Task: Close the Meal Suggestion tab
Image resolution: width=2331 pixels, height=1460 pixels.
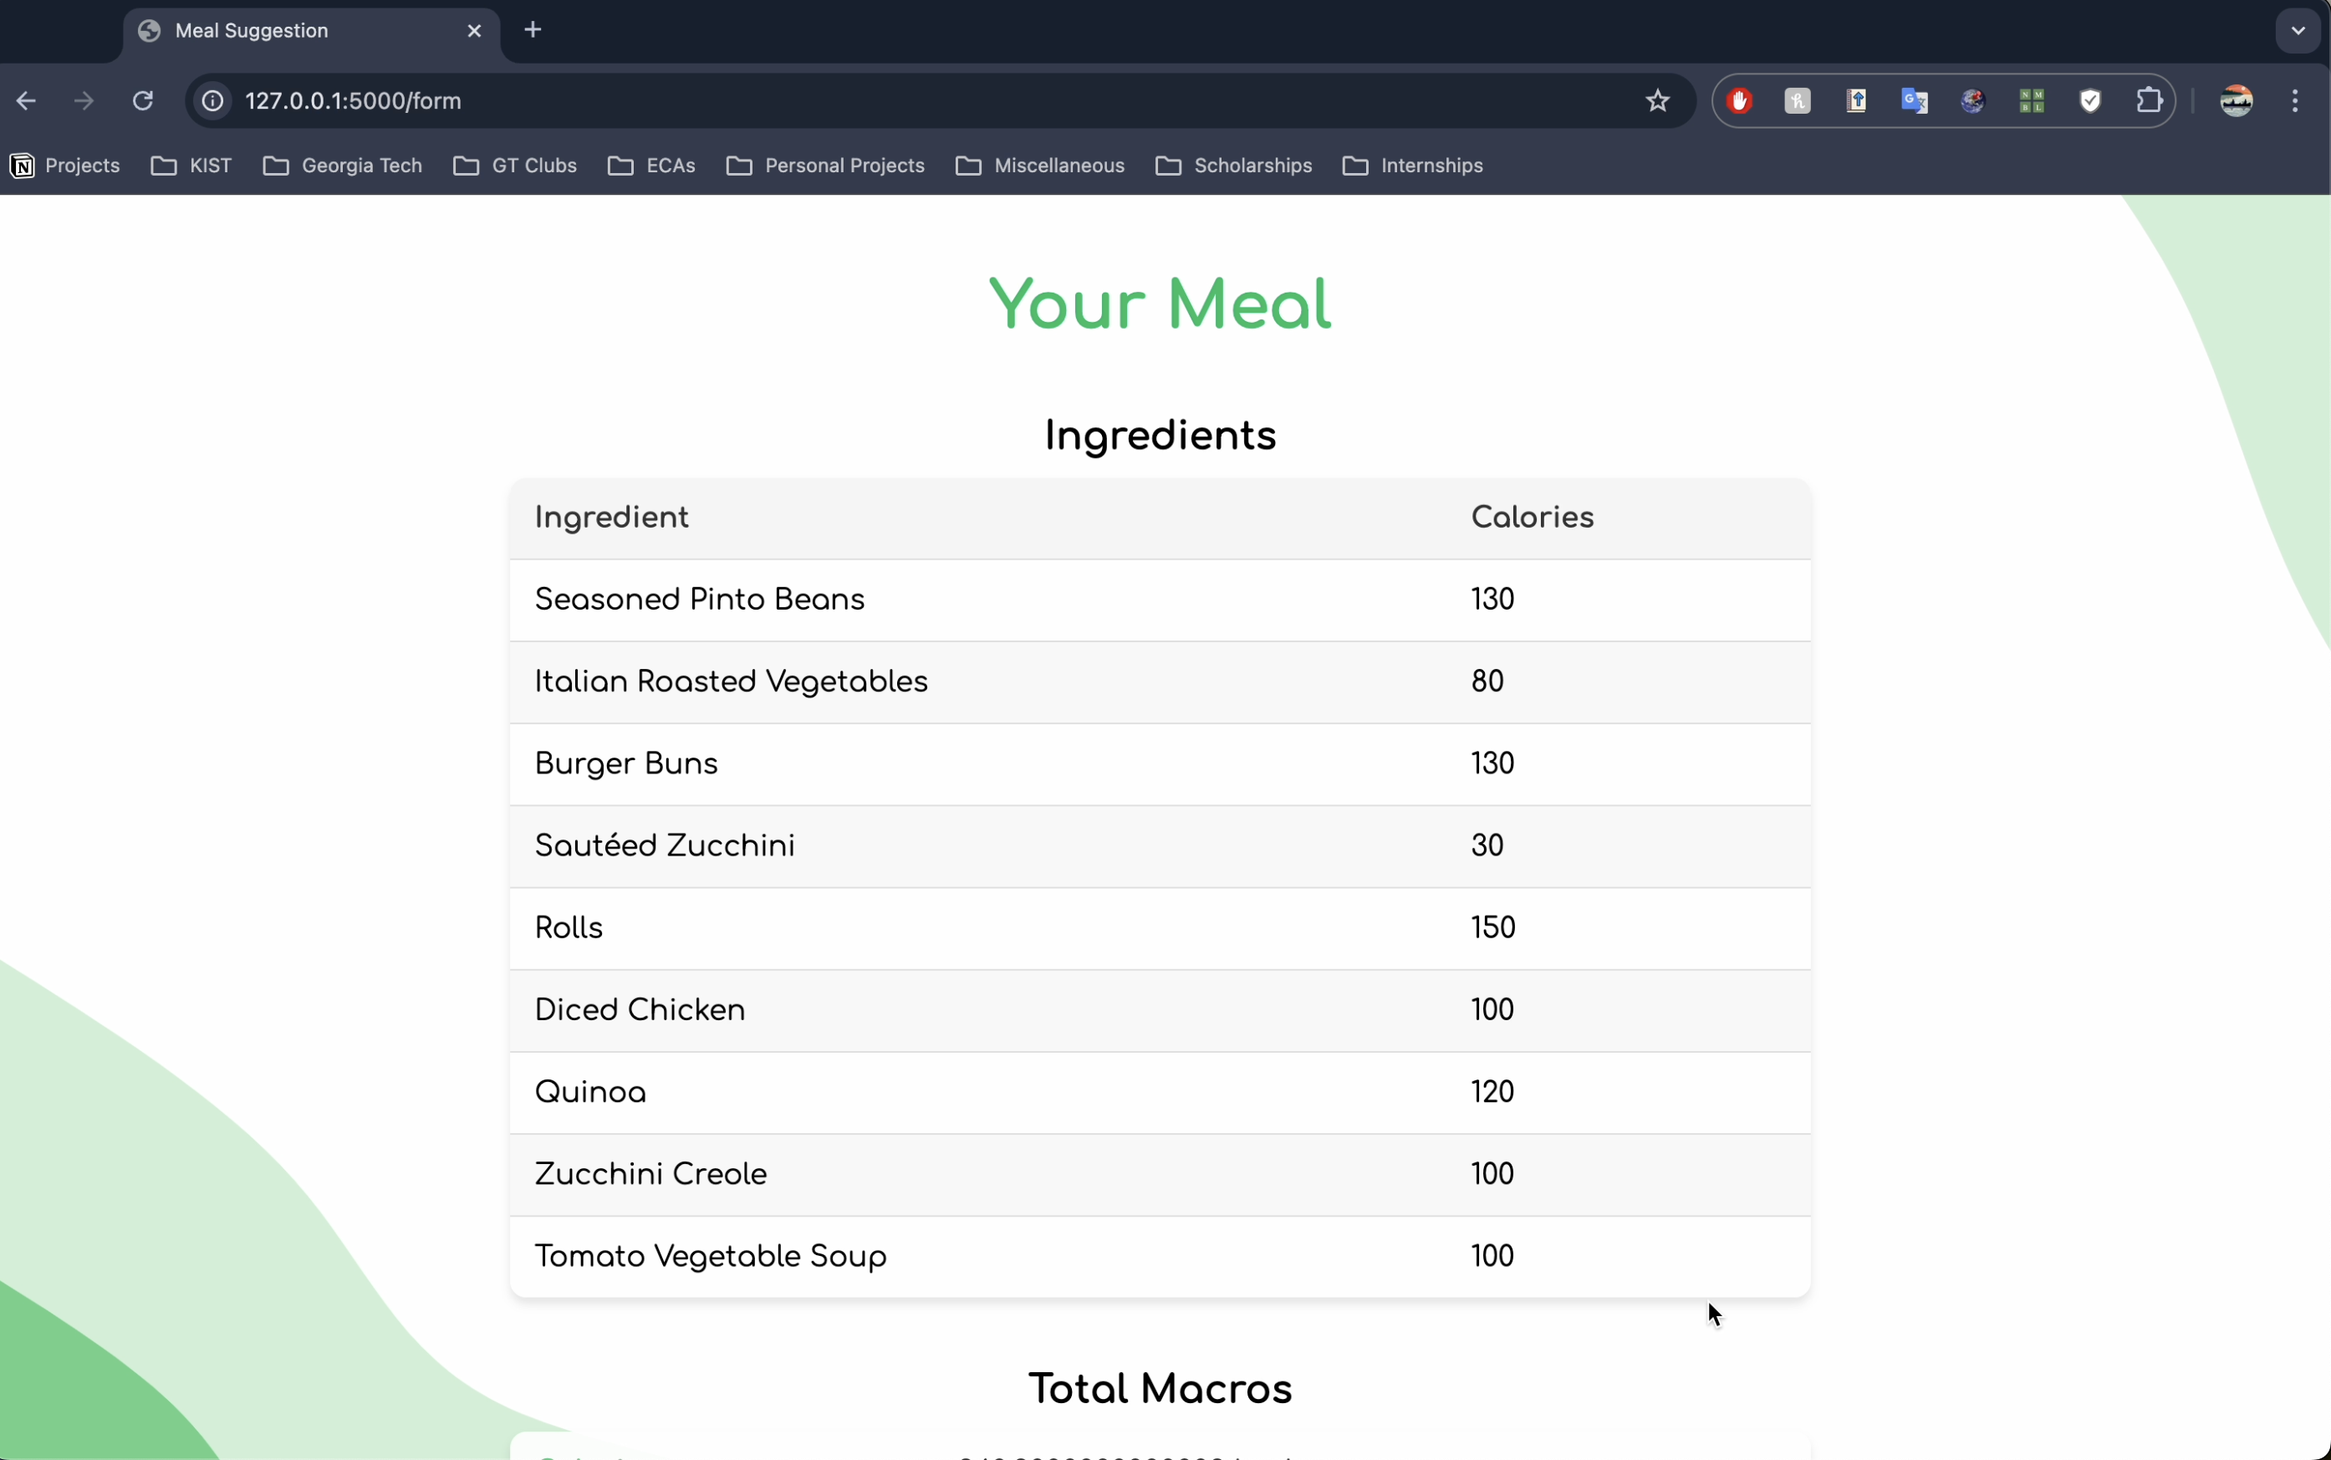Action: tap(474, 31)
